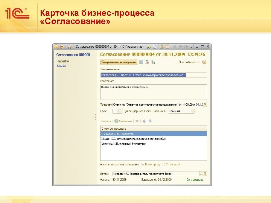This screenshot has height=203, width=271.
Task: Select the 'По очереди' radio button
Action: tap(163, 165)
